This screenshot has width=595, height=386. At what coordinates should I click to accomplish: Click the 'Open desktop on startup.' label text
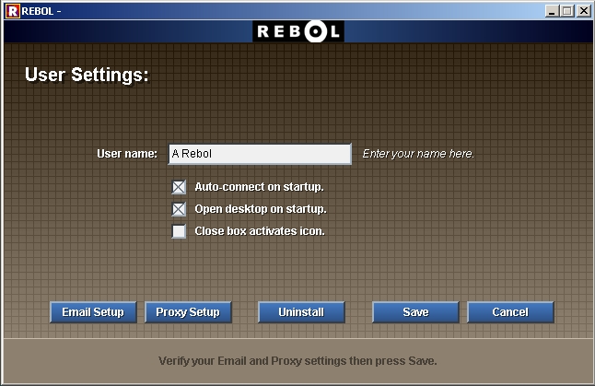pos(261,209)
